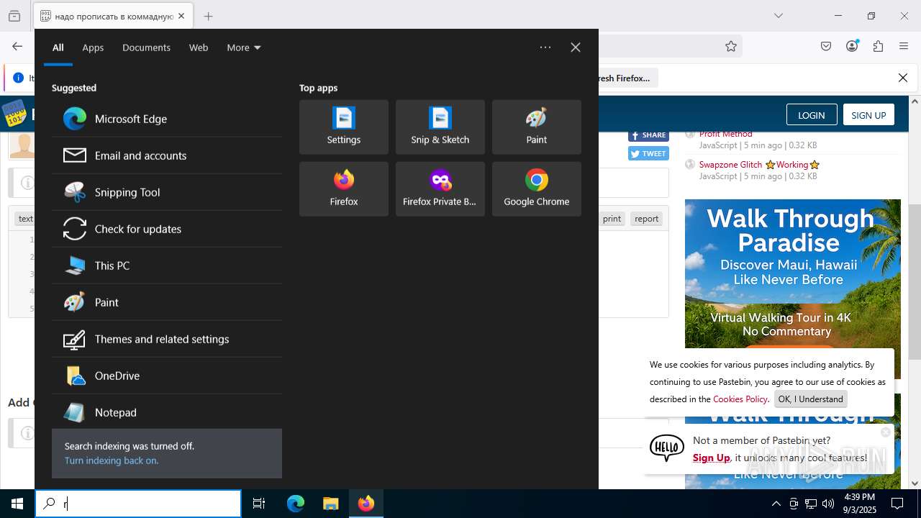Open the notification center icon
Viewport: 921px width, 518px height.
[897, 504]
